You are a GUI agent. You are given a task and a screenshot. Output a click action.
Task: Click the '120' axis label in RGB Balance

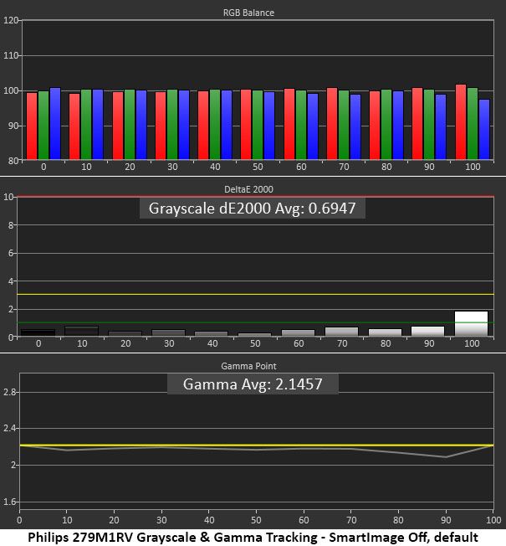[x=11, y=21]
